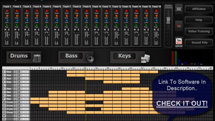This screenshot has width=215, height=121.
Task: Click bar 50 on the timeline ruler
Action: click(142, 68)
